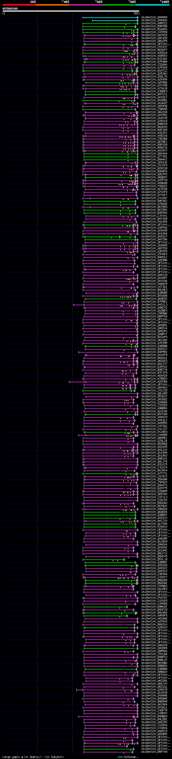Click the cyan alignment bar for Q945K9
This screenshot has width=172, height=759.
point(110,18)
